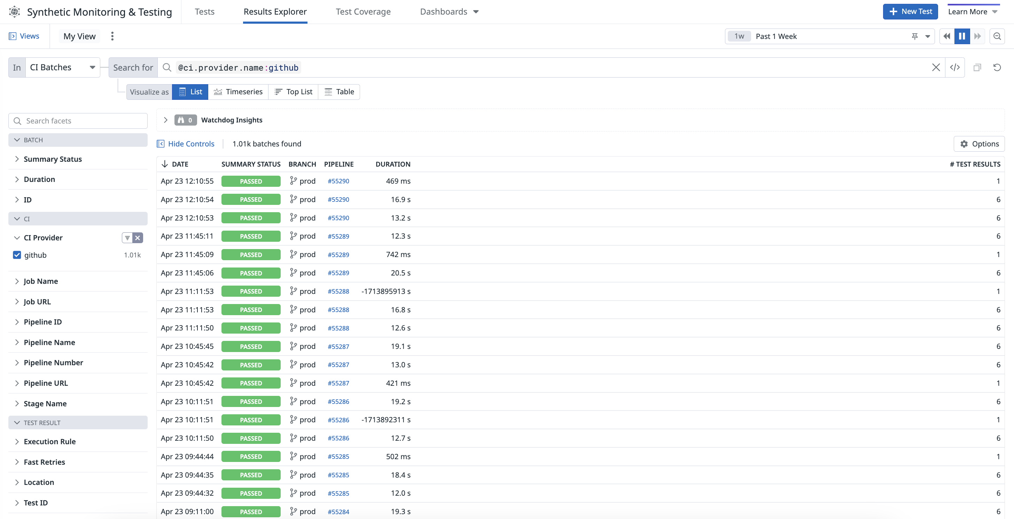Image resolution: width=1014 pixels, height=519 pixels.
Task: Click Hide Controls link
Action: pyautogui.click(x=191, y=144)
